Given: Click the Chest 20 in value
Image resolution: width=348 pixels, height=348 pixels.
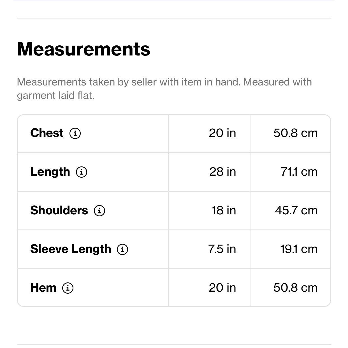Looking at the screenshot, I should (x=222, y=133).
